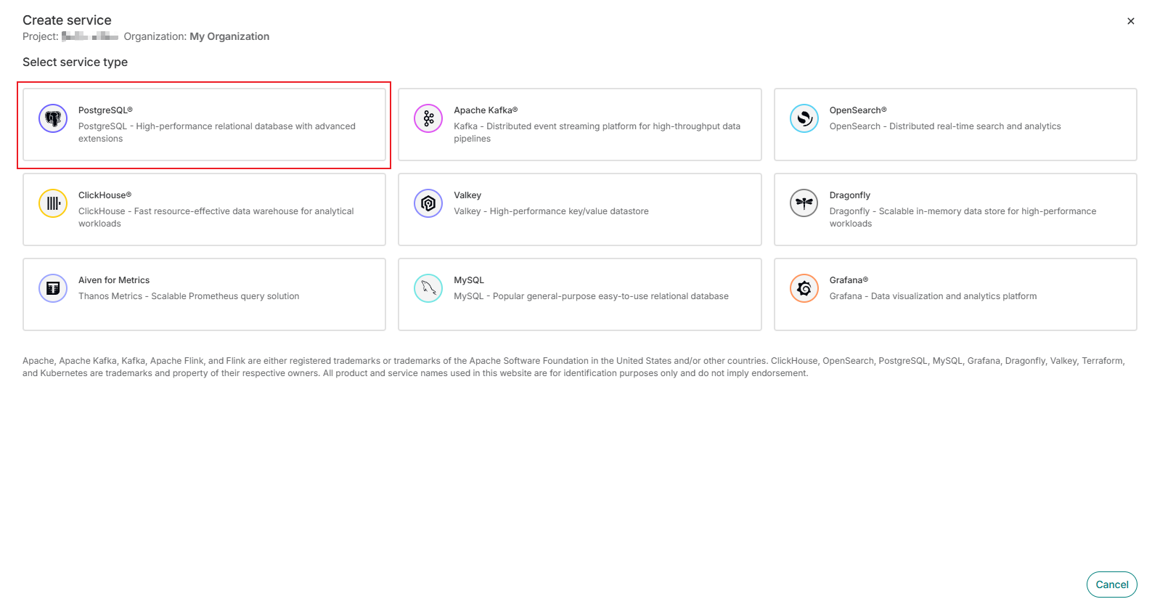Click the ClickHouse logo icon
Screen dimensions: 1152x607
click(53, 203)
